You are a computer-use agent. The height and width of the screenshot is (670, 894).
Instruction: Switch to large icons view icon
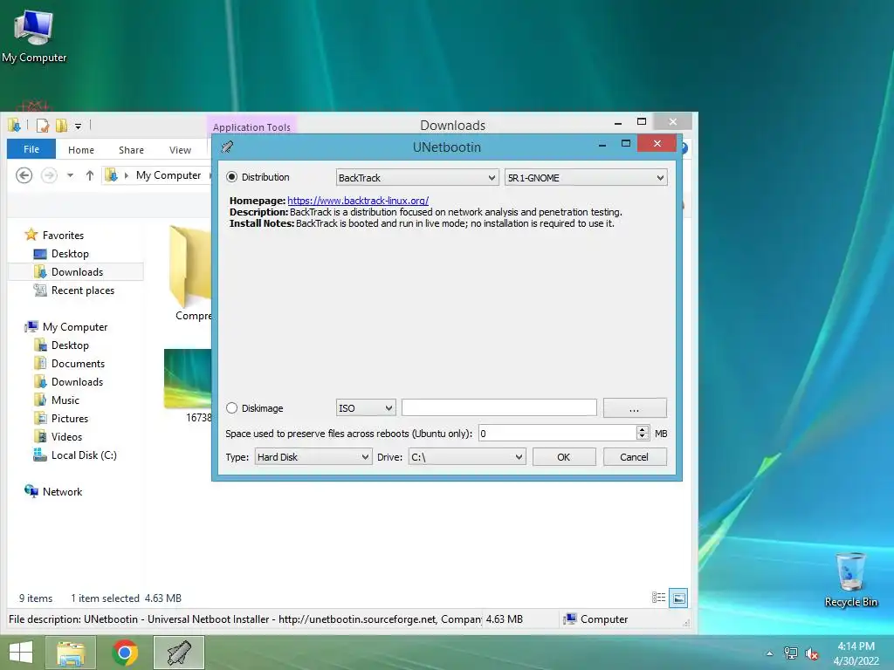678,598
